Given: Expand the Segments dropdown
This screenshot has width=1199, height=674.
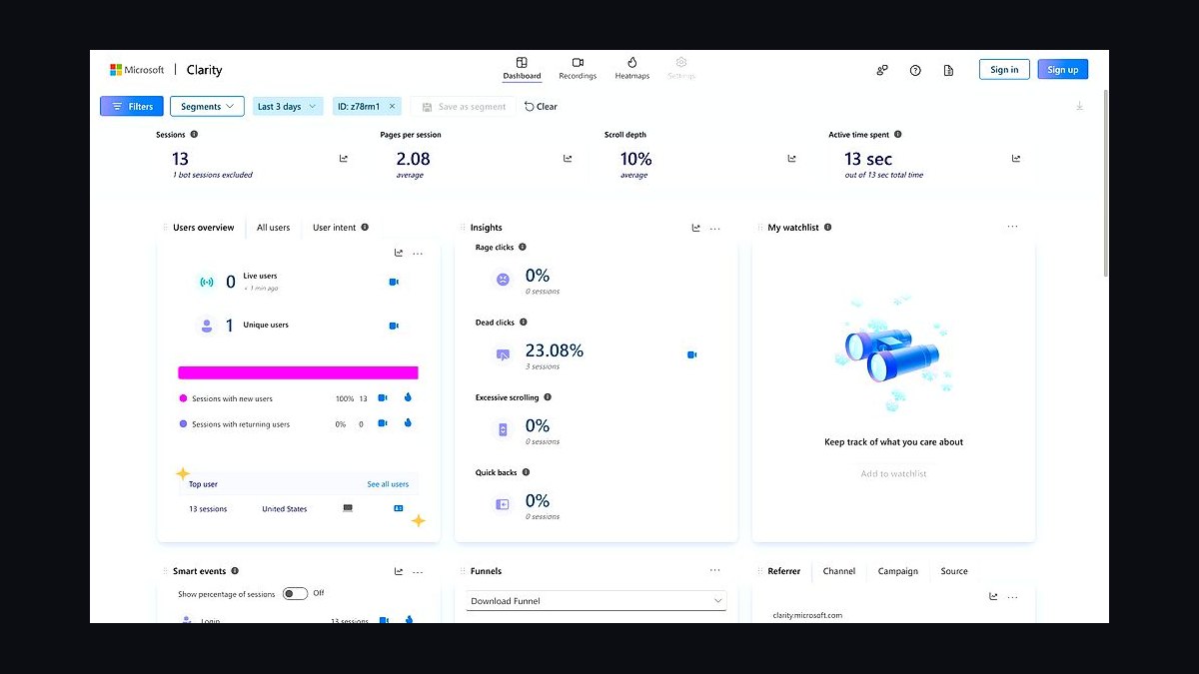Looking at the screenshot, I should click(207, 106).
